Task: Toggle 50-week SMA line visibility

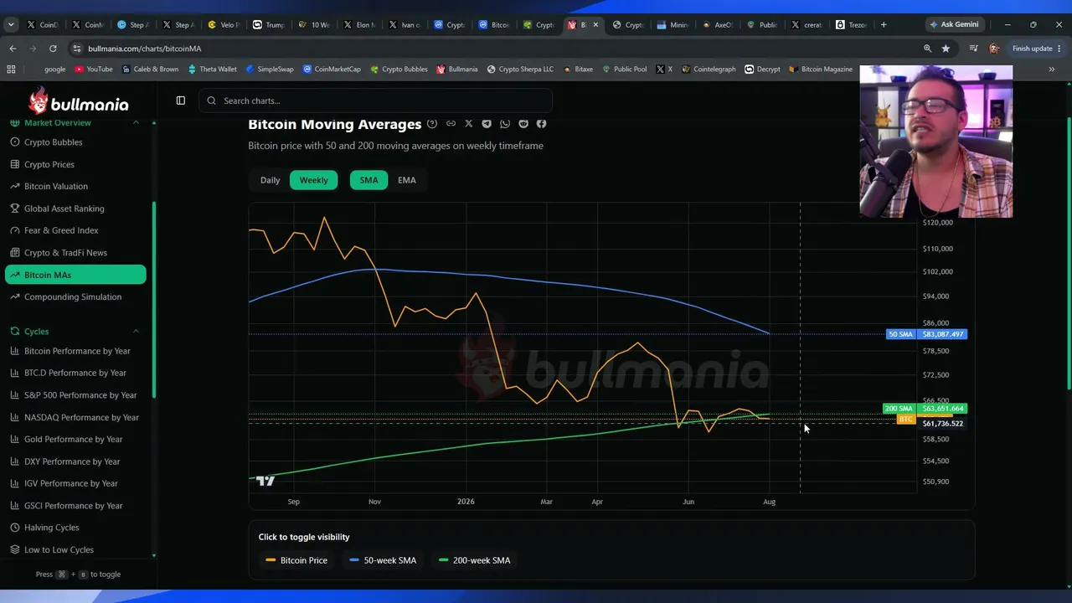Action: 383,560
